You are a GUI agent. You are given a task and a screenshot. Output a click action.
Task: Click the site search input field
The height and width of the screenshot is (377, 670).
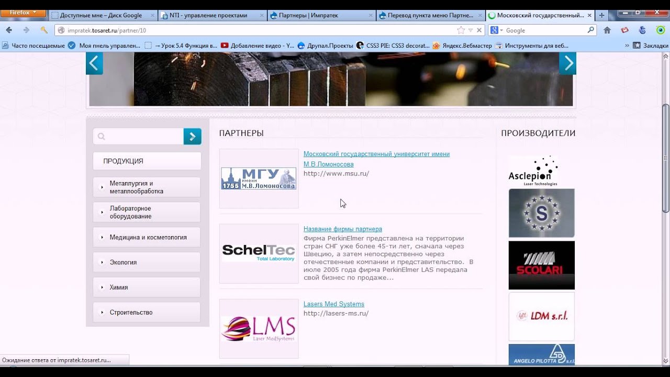(x=138, y=136)
